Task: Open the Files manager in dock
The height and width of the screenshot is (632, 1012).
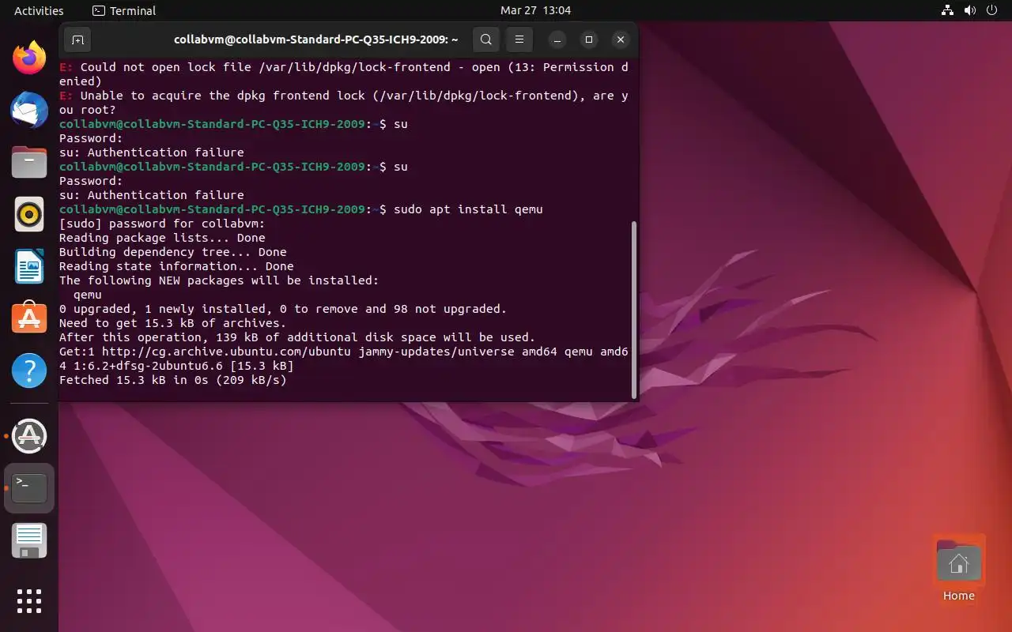Action: [29, 162]
